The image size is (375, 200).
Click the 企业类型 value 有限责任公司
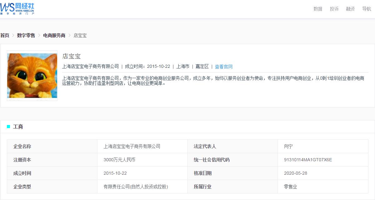coord(136,187)
